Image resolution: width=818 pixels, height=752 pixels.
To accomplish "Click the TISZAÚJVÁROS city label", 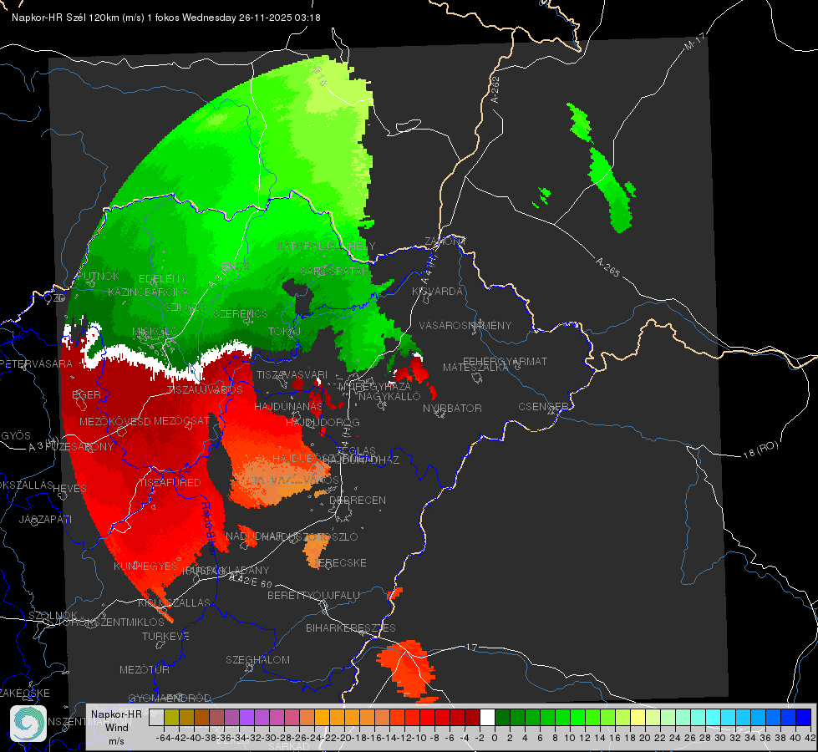I will click(x=205, y=390).
